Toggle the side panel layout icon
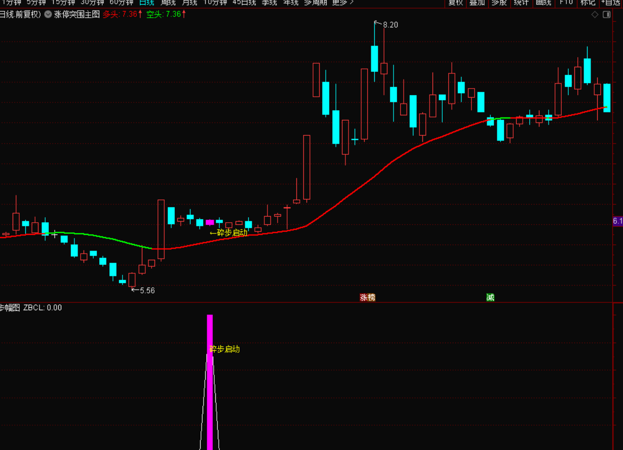This screenshot has width=623, height=450. pyautogui.click(x=607, y=15)
